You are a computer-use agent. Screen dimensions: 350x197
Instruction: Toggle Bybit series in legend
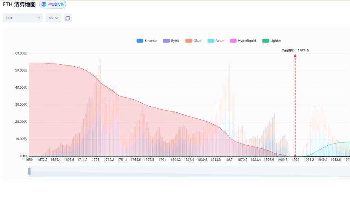pyautogui.click(x=171, y=41)
